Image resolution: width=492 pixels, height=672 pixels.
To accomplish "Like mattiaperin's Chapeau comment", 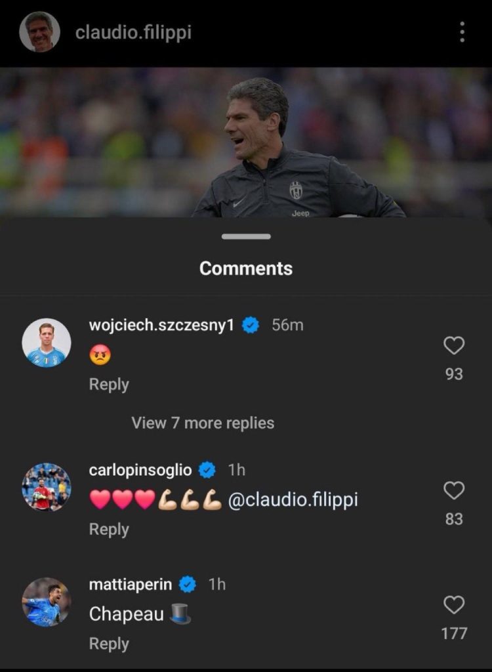I will click(454, 604).
